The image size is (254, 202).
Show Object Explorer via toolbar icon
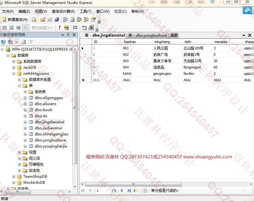[x=79, y=20]
